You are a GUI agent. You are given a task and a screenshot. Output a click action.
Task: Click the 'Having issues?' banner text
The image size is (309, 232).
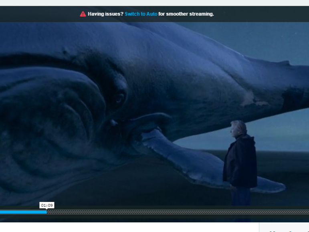[105, 14]
